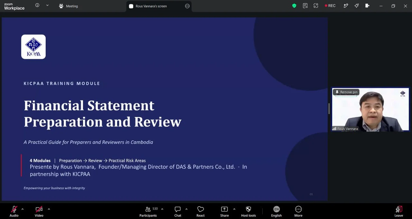View encryption green shield status
This screenshot has height=219, width=412.
coord(294,6)
